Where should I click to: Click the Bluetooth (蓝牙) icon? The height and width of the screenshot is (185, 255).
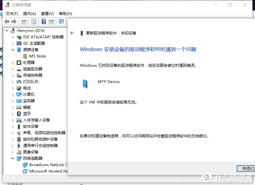click(19, 114)
